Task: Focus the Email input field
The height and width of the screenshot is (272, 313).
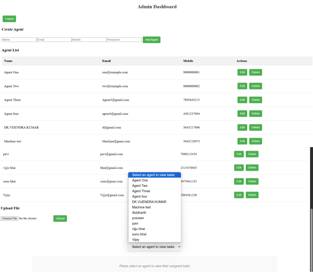Action: 54,40
